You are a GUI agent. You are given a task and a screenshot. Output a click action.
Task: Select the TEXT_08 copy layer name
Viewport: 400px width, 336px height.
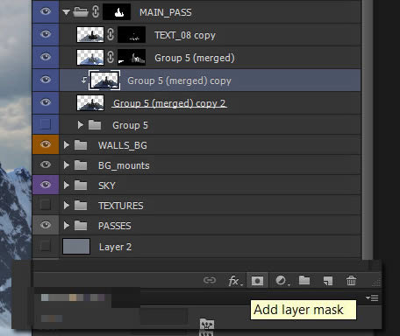pyautogui.click(x=185, y=35)
